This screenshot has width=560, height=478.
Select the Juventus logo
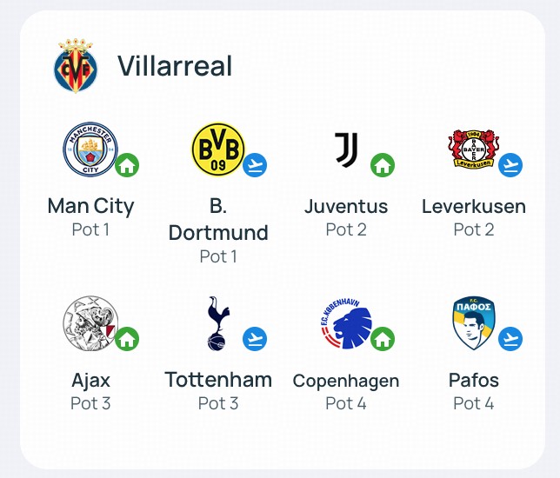346,149
